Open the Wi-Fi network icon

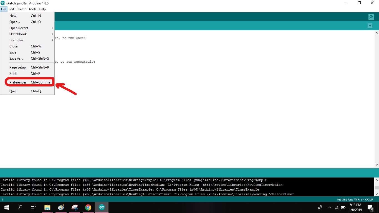(x=337, y=207)
